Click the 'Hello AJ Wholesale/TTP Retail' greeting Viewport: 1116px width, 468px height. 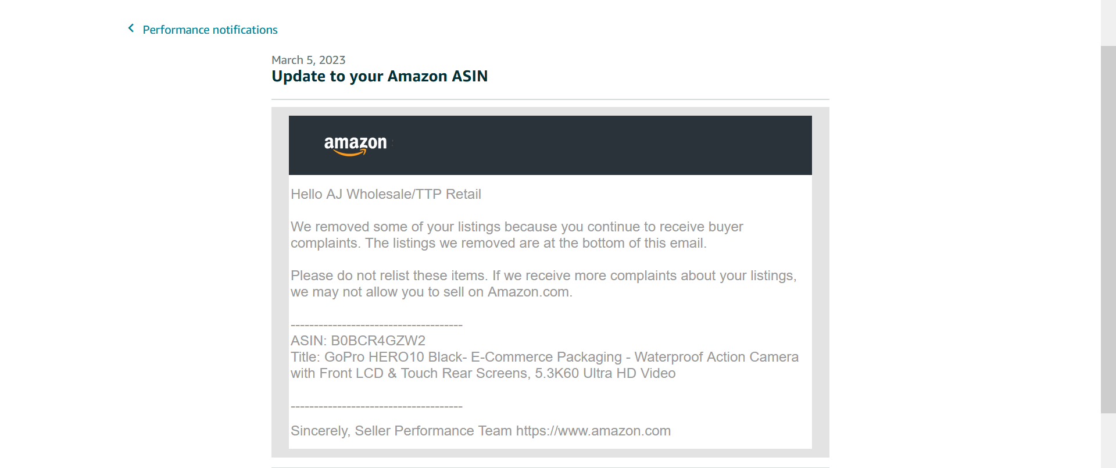[x=385, y=194]
